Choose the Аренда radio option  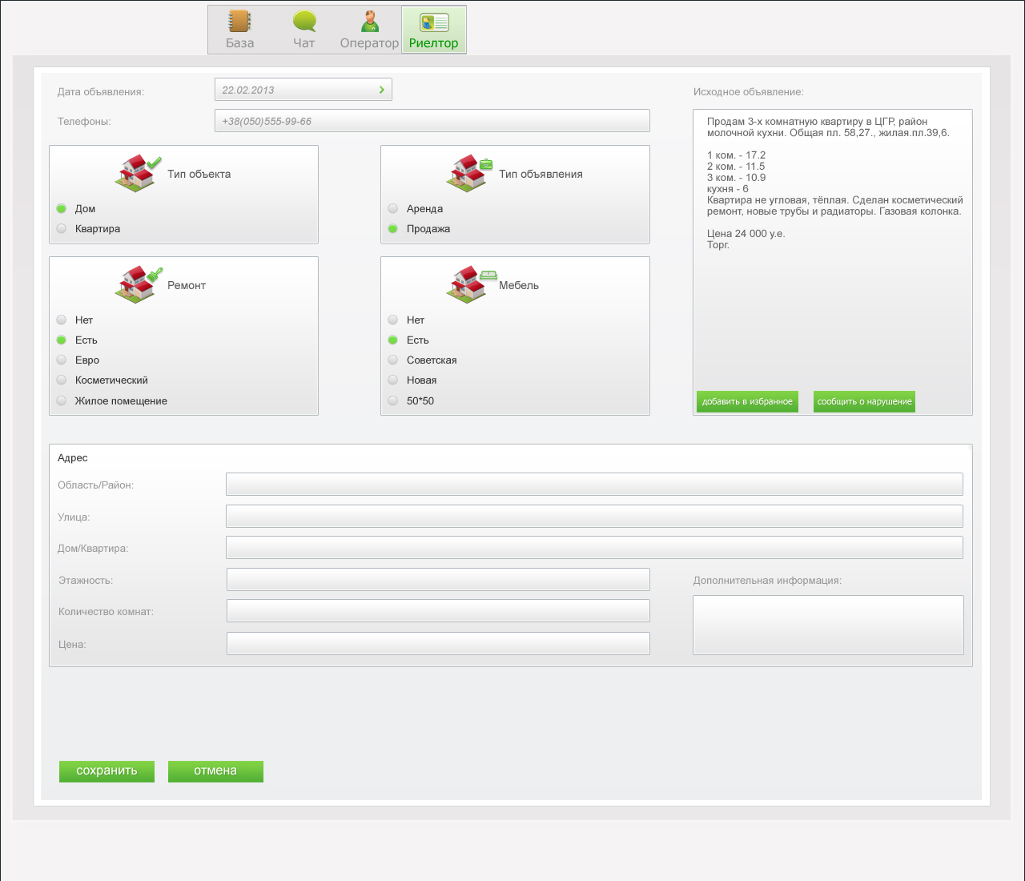tap(393, 208)
